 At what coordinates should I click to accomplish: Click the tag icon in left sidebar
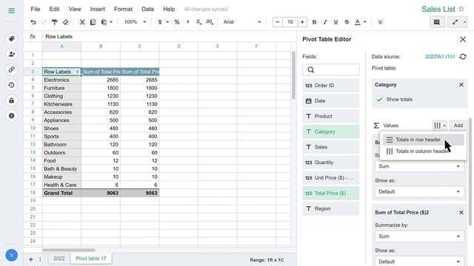click(12, 39)
